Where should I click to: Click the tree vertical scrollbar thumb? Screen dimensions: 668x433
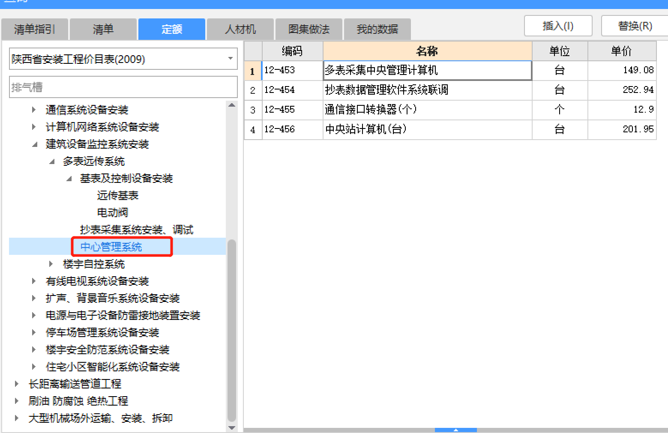(232, 331)
